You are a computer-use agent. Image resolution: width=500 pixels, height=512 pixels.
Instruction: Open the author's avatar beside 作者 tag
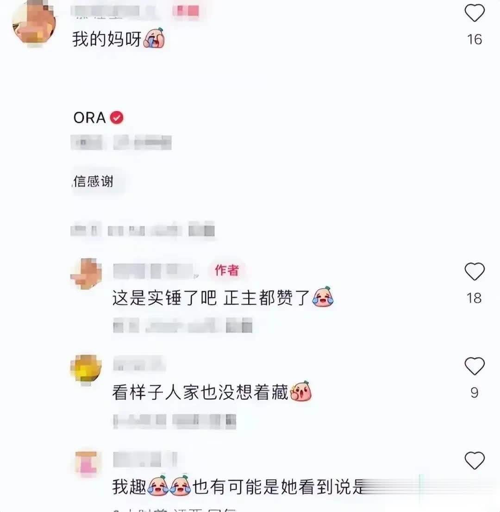(x=86, y=273)
